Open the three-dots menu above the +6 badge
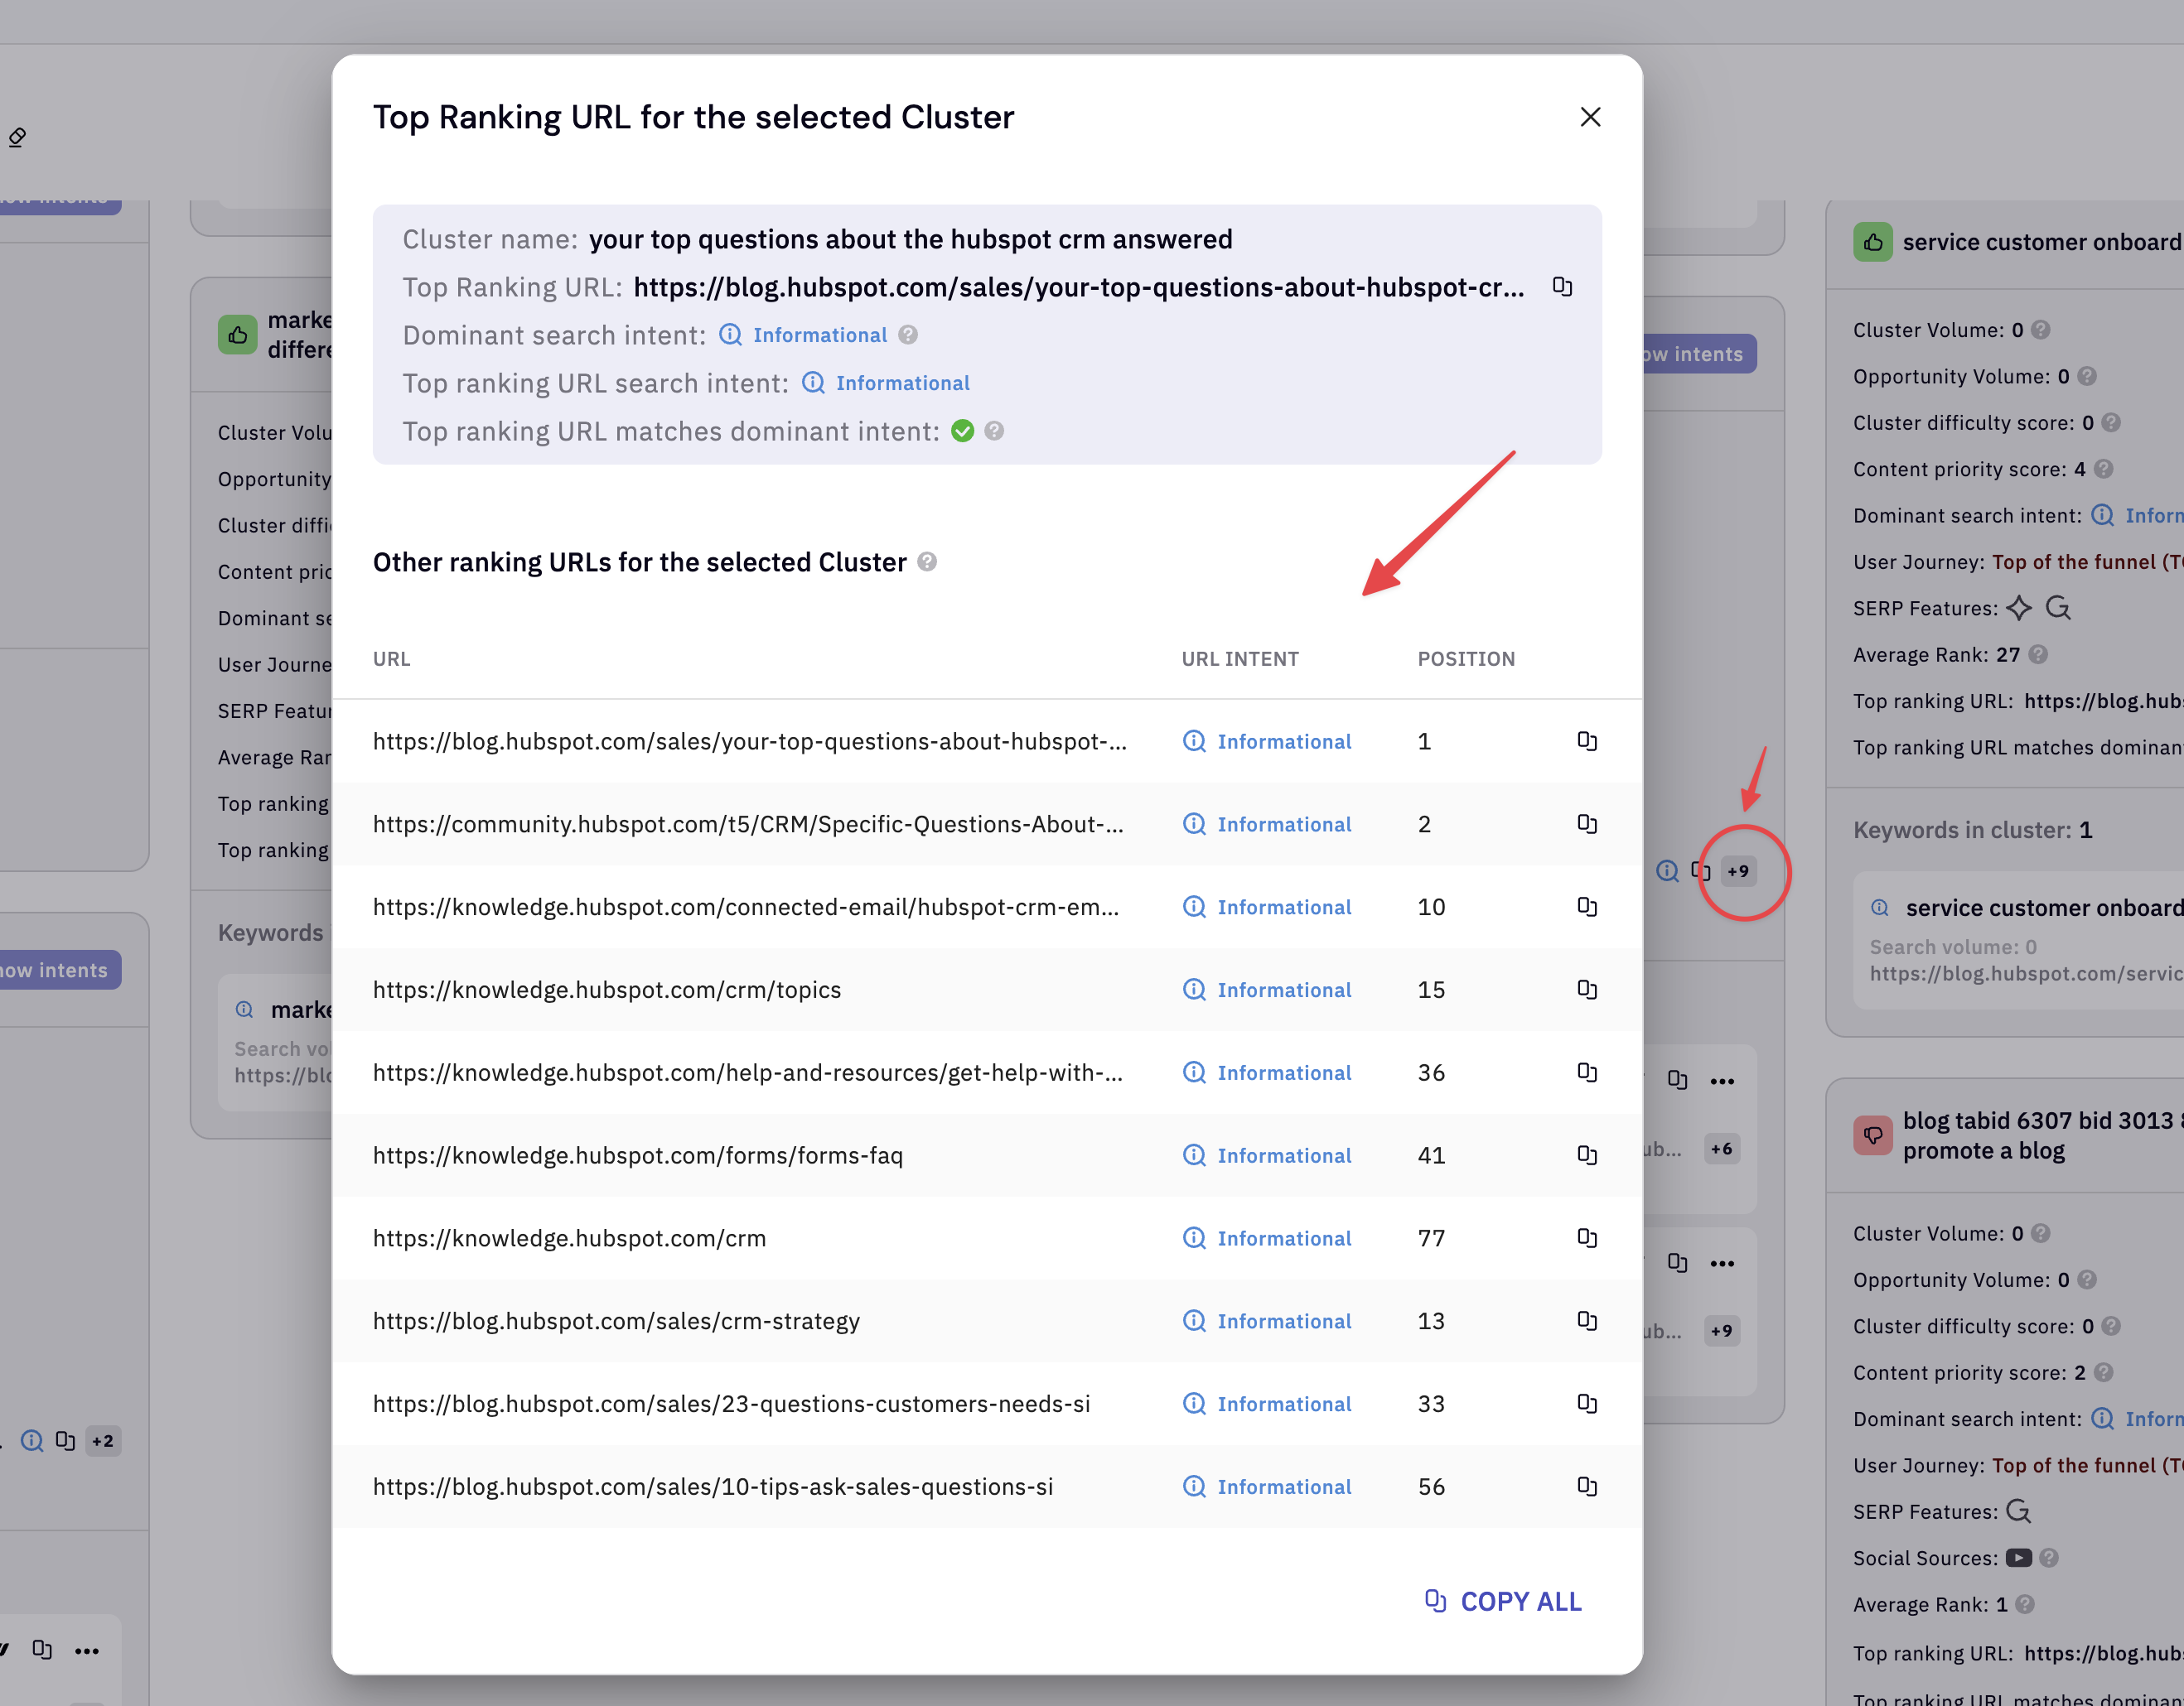Image resolution: width=2184 pixels, height=1706 pixels. [1722, 1082]
